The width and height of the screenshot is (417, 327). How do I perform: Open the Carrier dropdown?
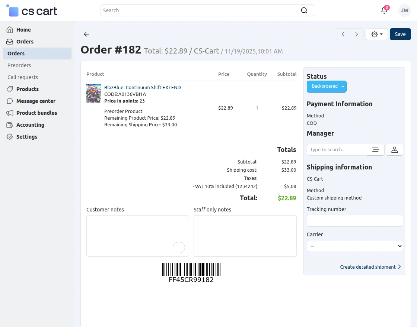coord(354,246)
